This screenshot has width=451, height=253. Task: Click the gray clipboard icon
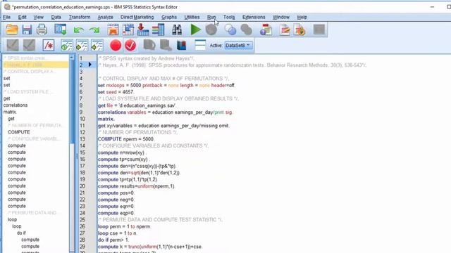(149, 45)
